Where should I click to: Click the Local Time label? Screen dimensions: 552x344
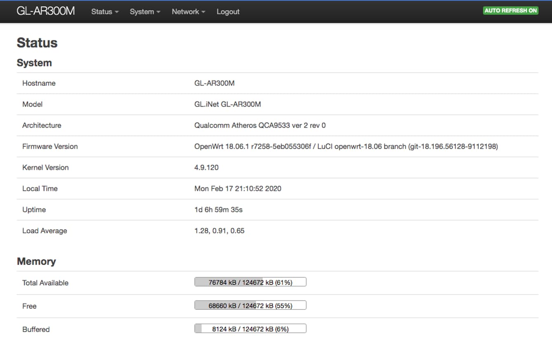click(40, 188)
